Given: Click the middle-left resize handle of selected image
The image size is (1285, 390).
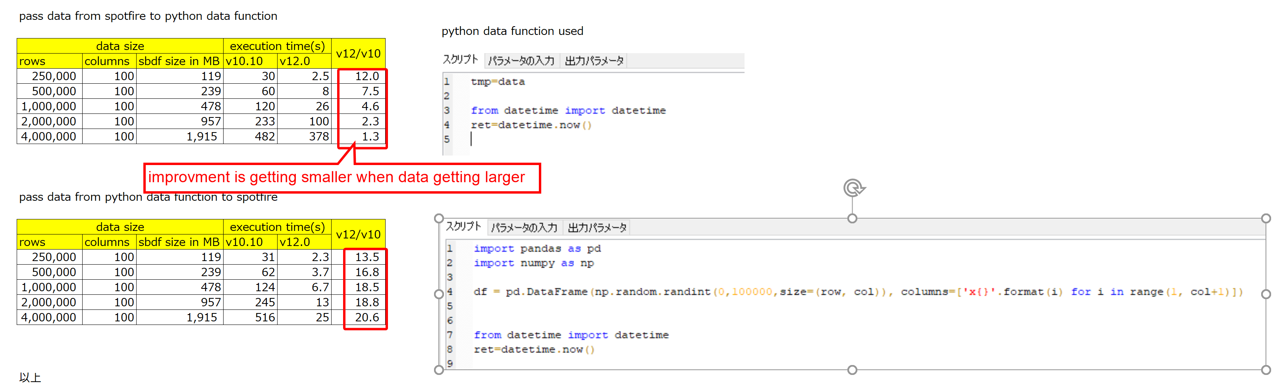Looking at the screenshot, I should (x=438, y=294).
